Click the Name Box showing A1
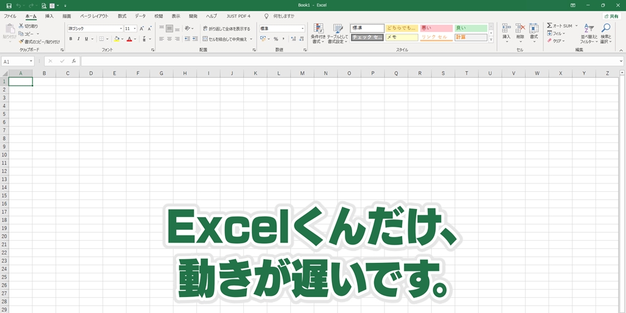Viewport: 626px width, 313px height. point(18,62)
